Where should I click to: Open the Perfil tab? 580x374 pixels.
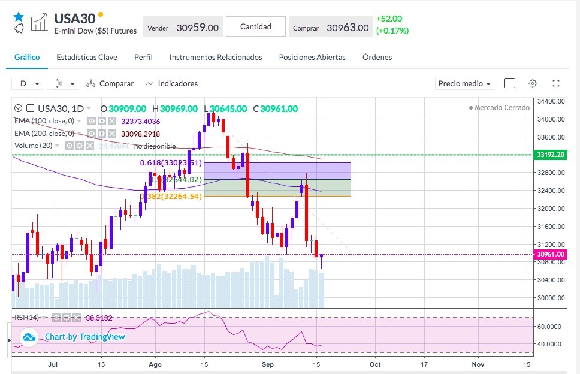pyautogui.click(x=144, y=57)
